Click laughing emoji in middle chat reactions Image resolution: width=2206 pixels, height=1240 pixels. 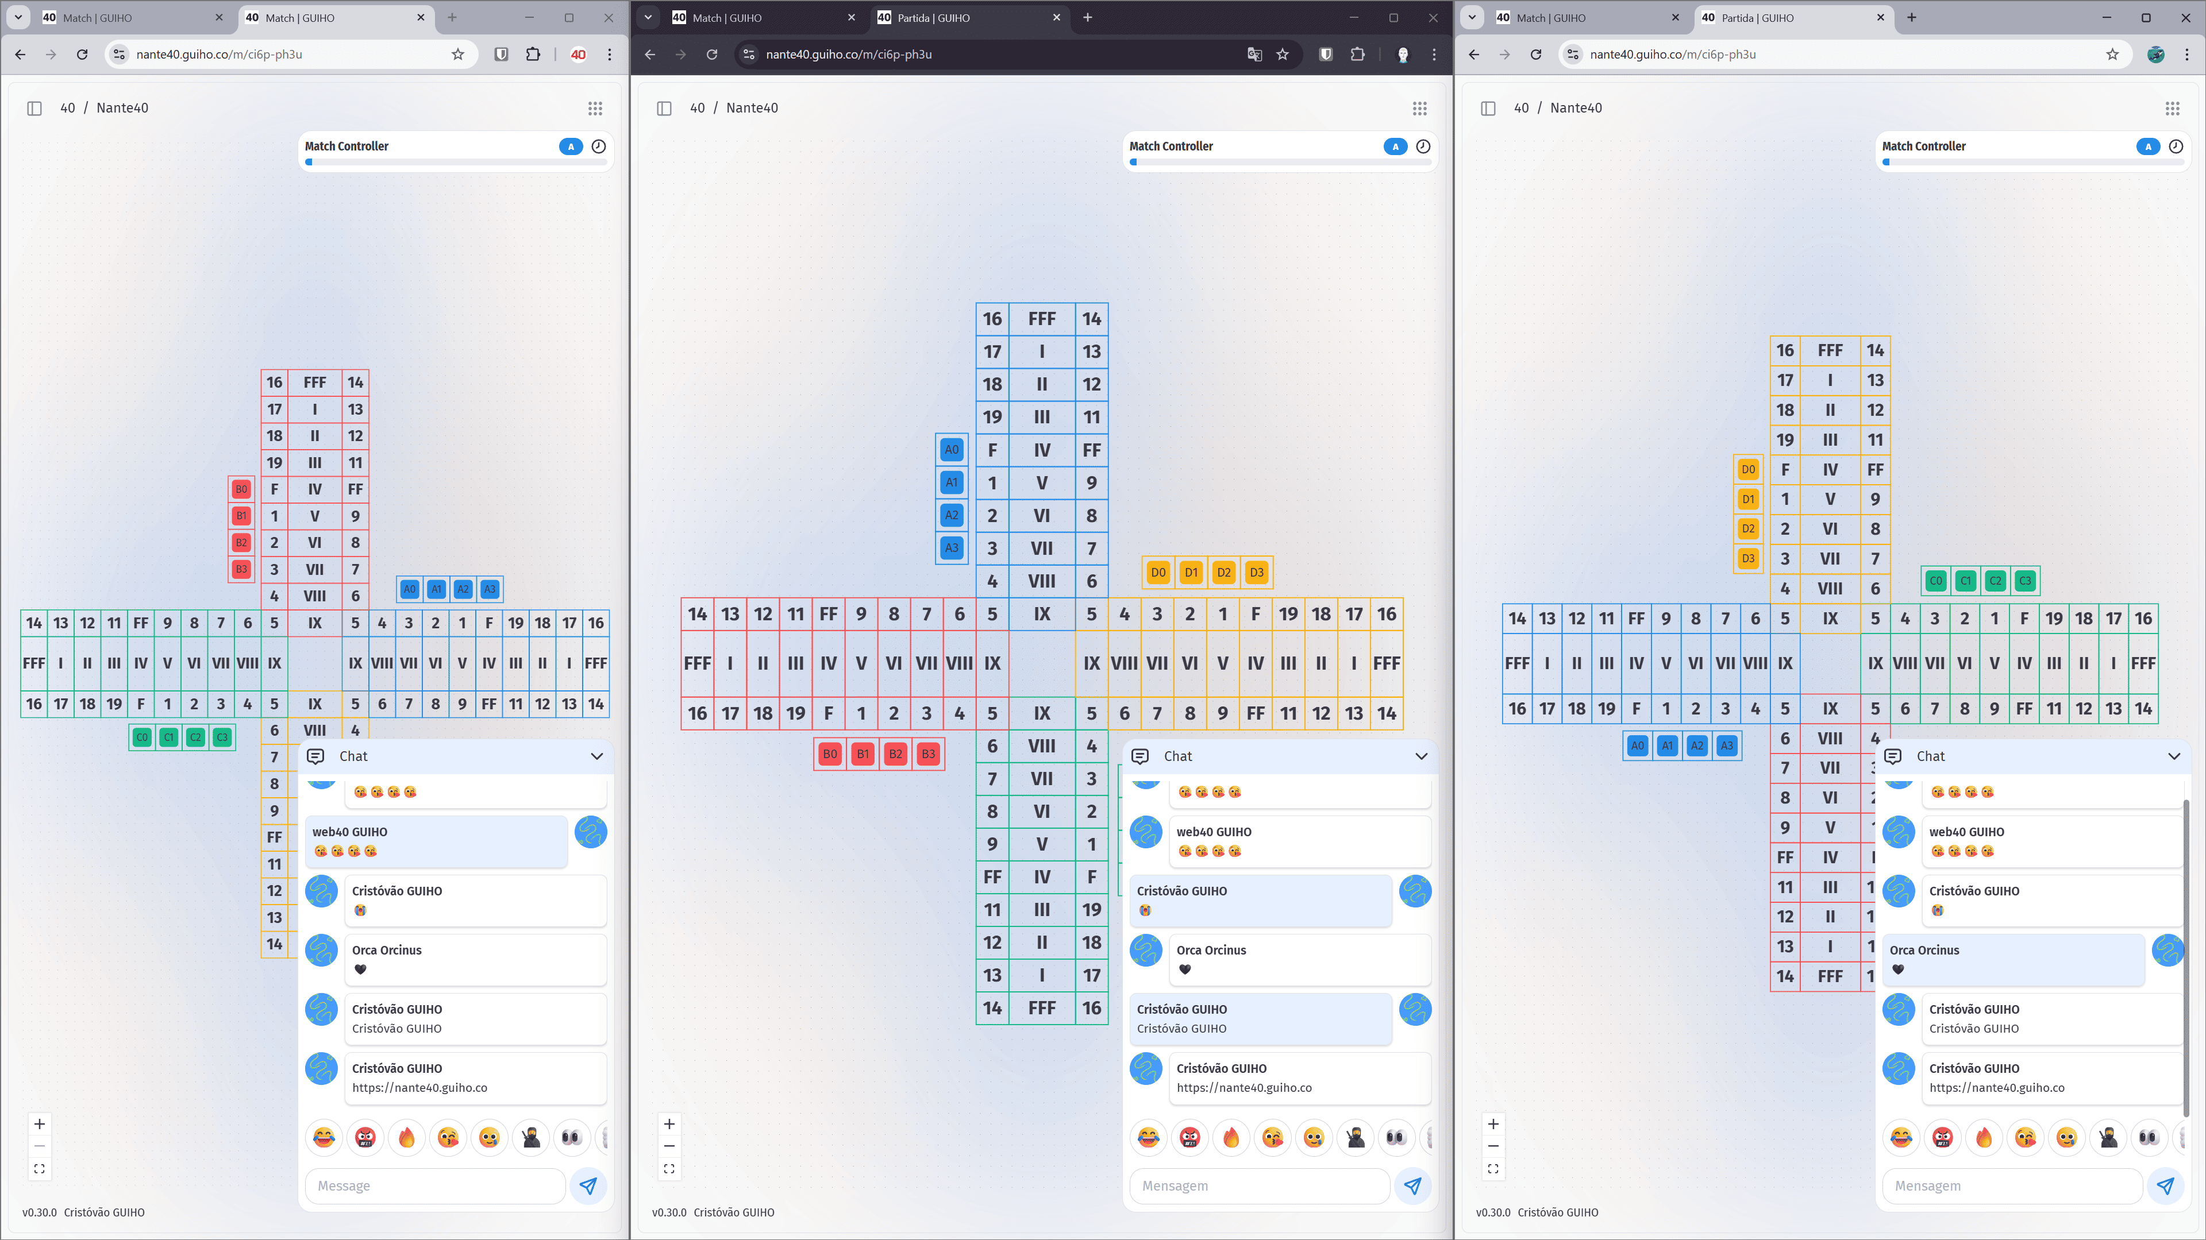coord(1148,1137)
